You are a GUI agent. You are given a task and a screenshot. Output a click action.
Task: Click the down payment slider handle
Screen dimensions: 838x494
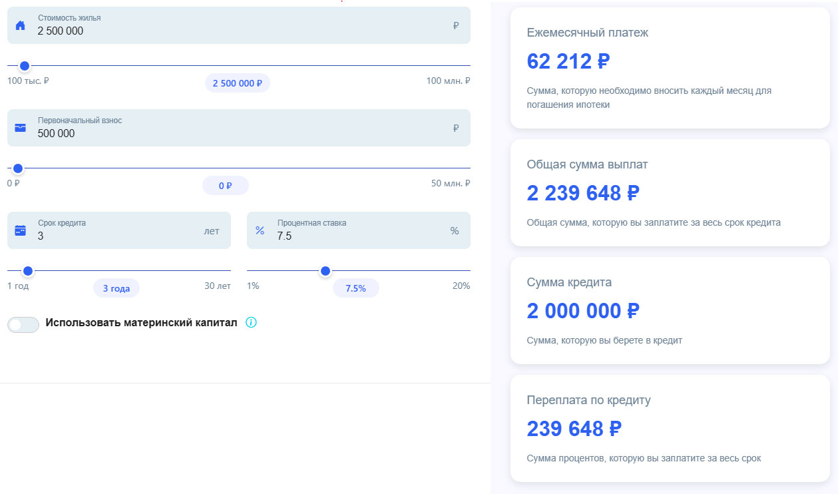pyautogui.click(x=18, y=168)
